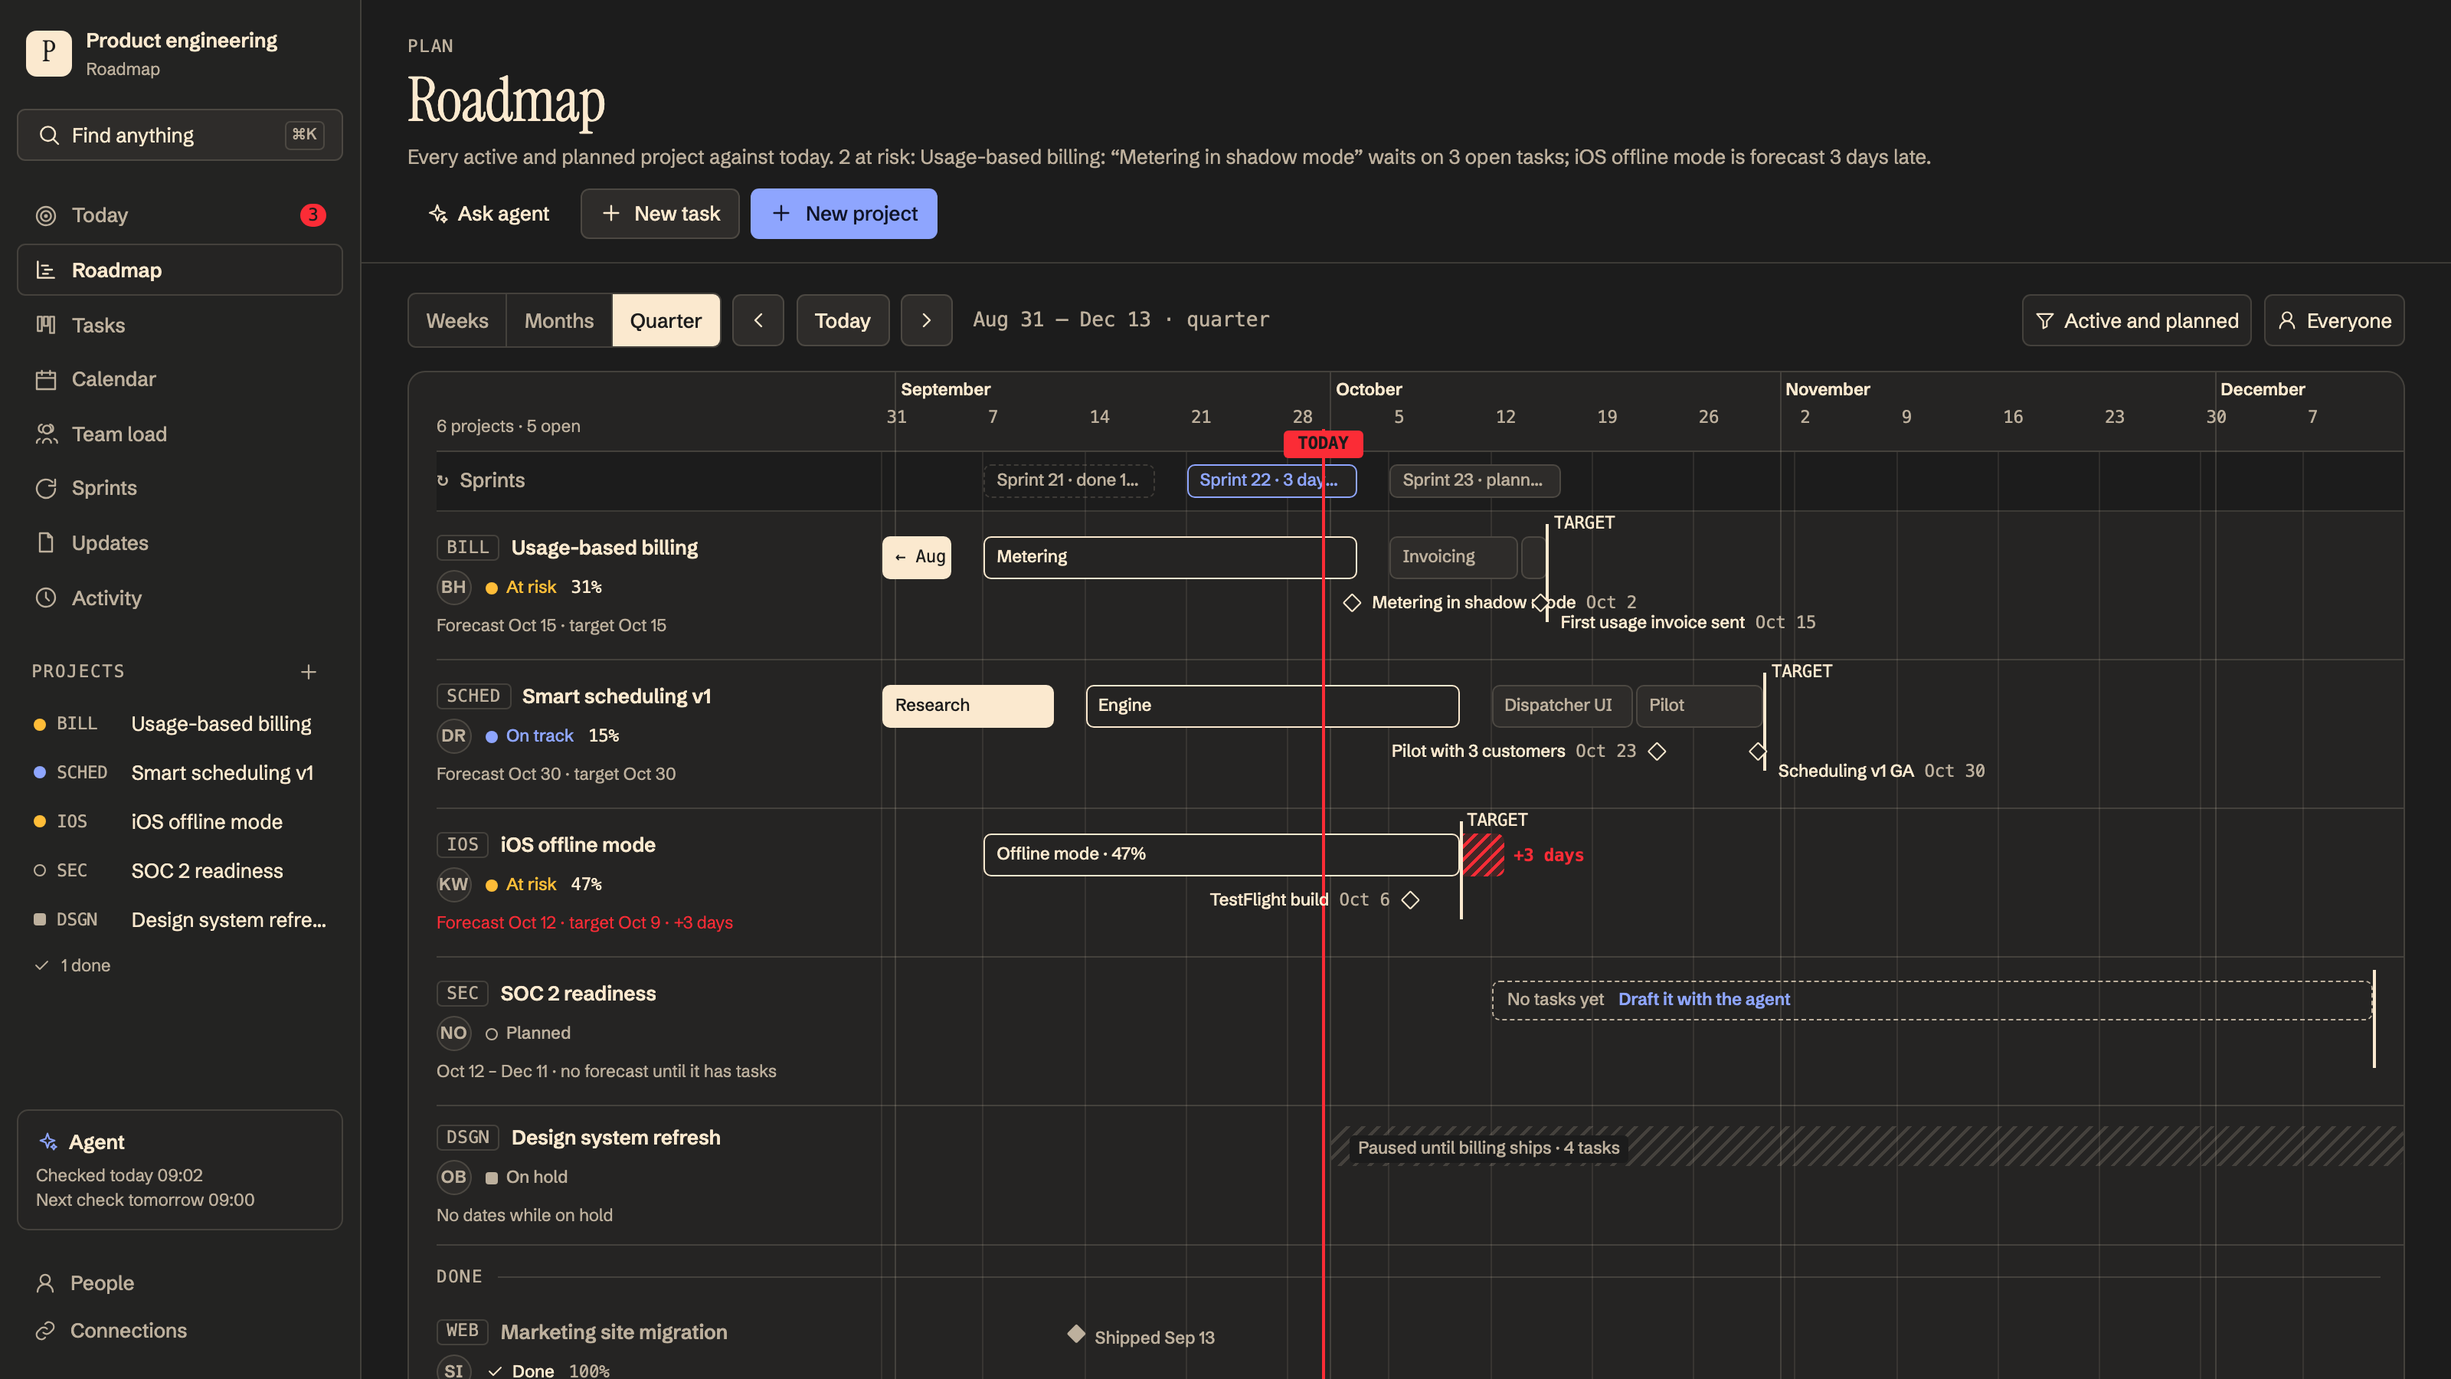2451x1379 pixels.
Task: Click the red TODAY marker label
Action: (1324, 444)
